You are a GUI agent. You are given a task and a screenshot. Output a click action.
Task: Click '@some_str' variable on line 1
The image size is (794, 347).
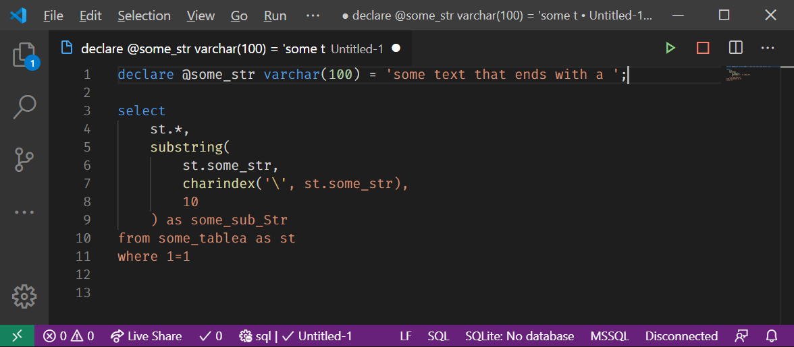(x=219, y=75)
